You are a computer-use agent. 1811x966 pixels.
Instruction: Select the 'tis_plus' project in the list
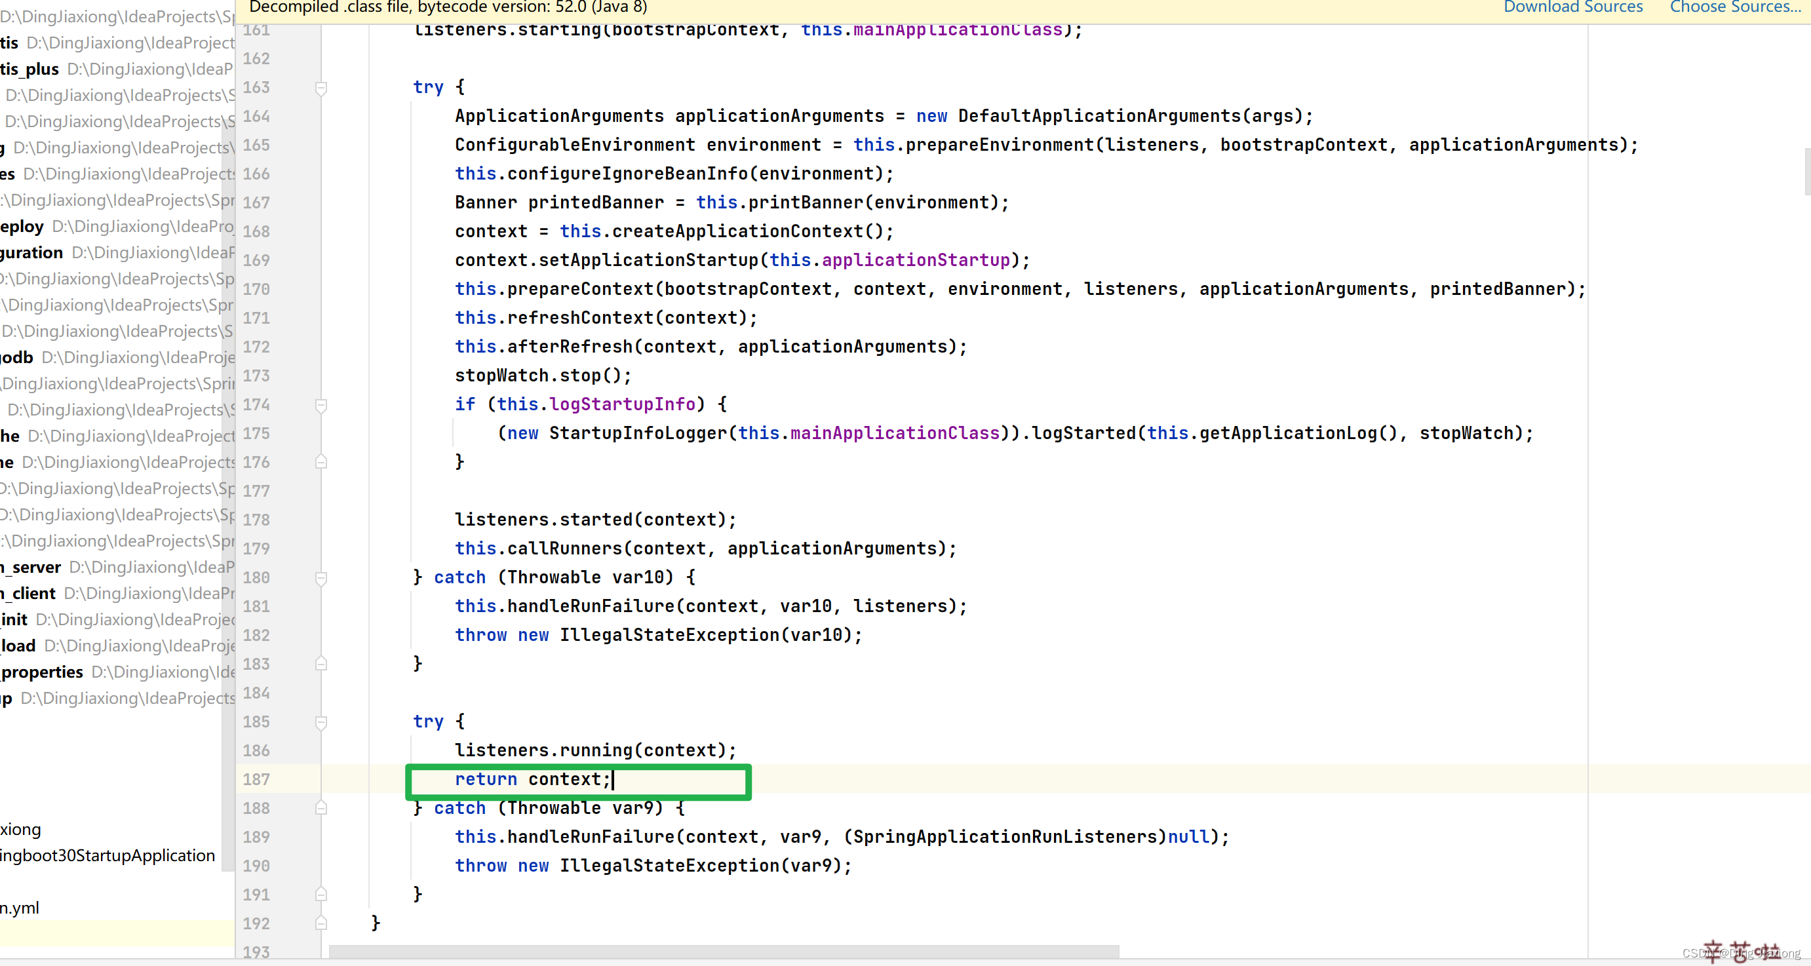[117, 69]
